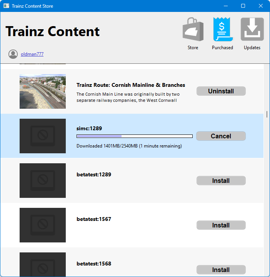Click the betatest:1567 title text
270x277 pixels.
(x=94, y=219)
